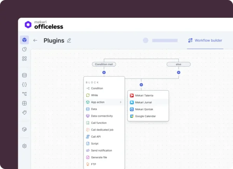Screen dimensions: 233x169
Task: Click the back arrow beside Plugins
Action: tap(35, 40)
